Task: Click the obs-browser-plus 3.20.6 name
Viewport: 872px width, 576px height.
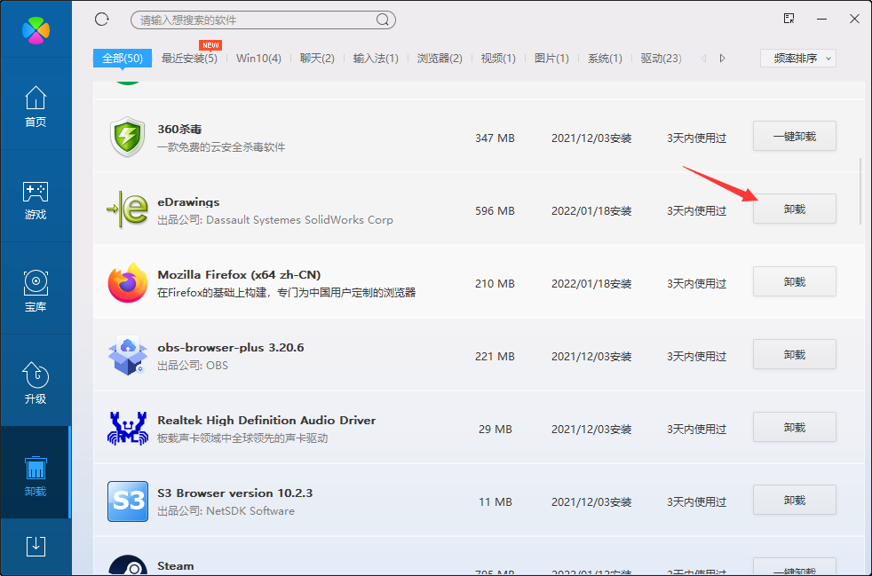Action: 231,348
